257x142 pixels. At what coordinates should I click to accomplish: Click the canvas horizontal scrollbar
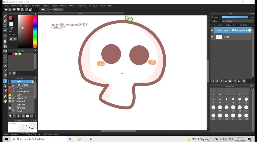point(118,131)
